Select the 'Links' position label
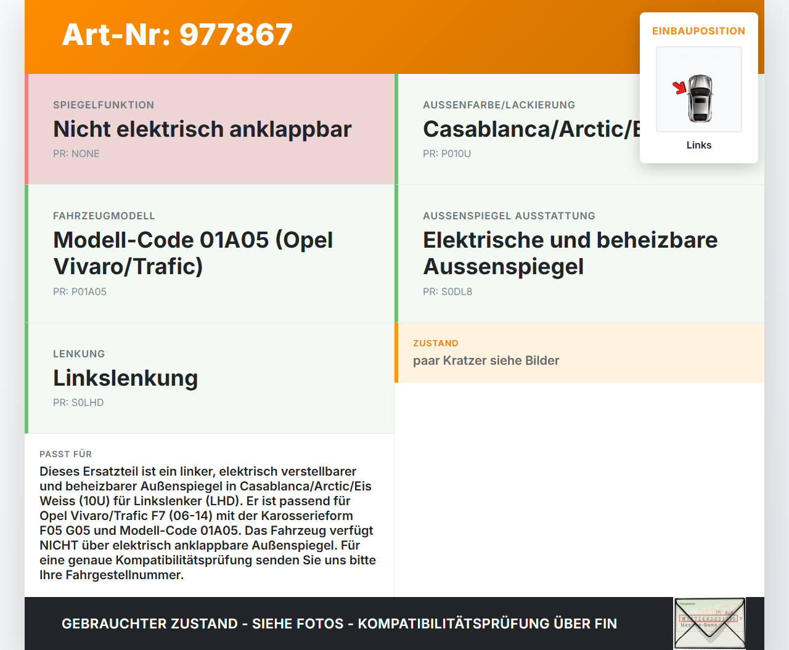The height and width of the screenshot is (650, 789). 698,145
